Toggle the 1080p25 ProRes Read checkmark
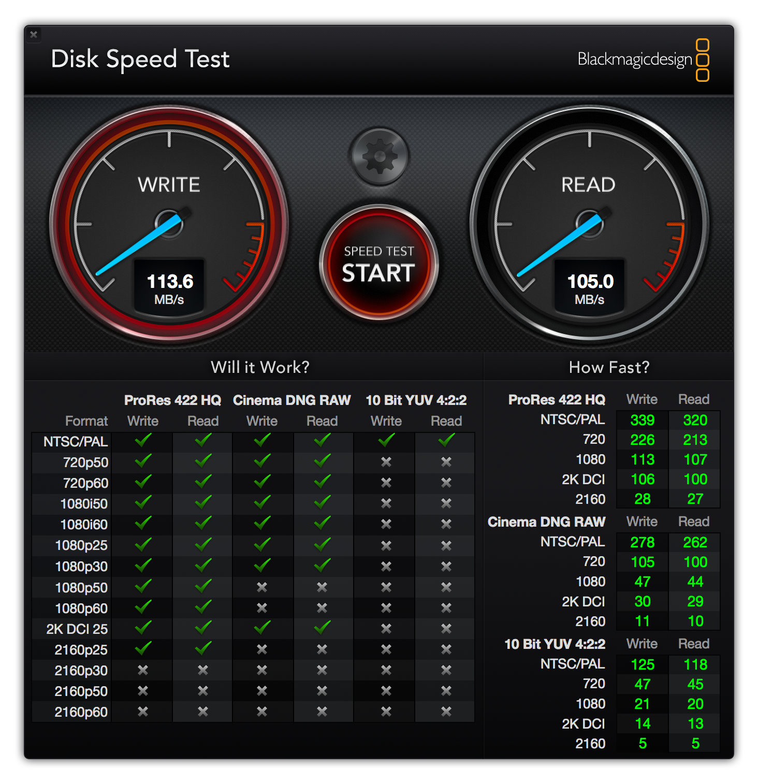The image size is (758, 783). point(202,545)
